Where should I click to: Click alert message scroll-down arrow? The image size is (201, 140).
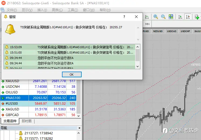pyautogui.click(x=138, y=40)
